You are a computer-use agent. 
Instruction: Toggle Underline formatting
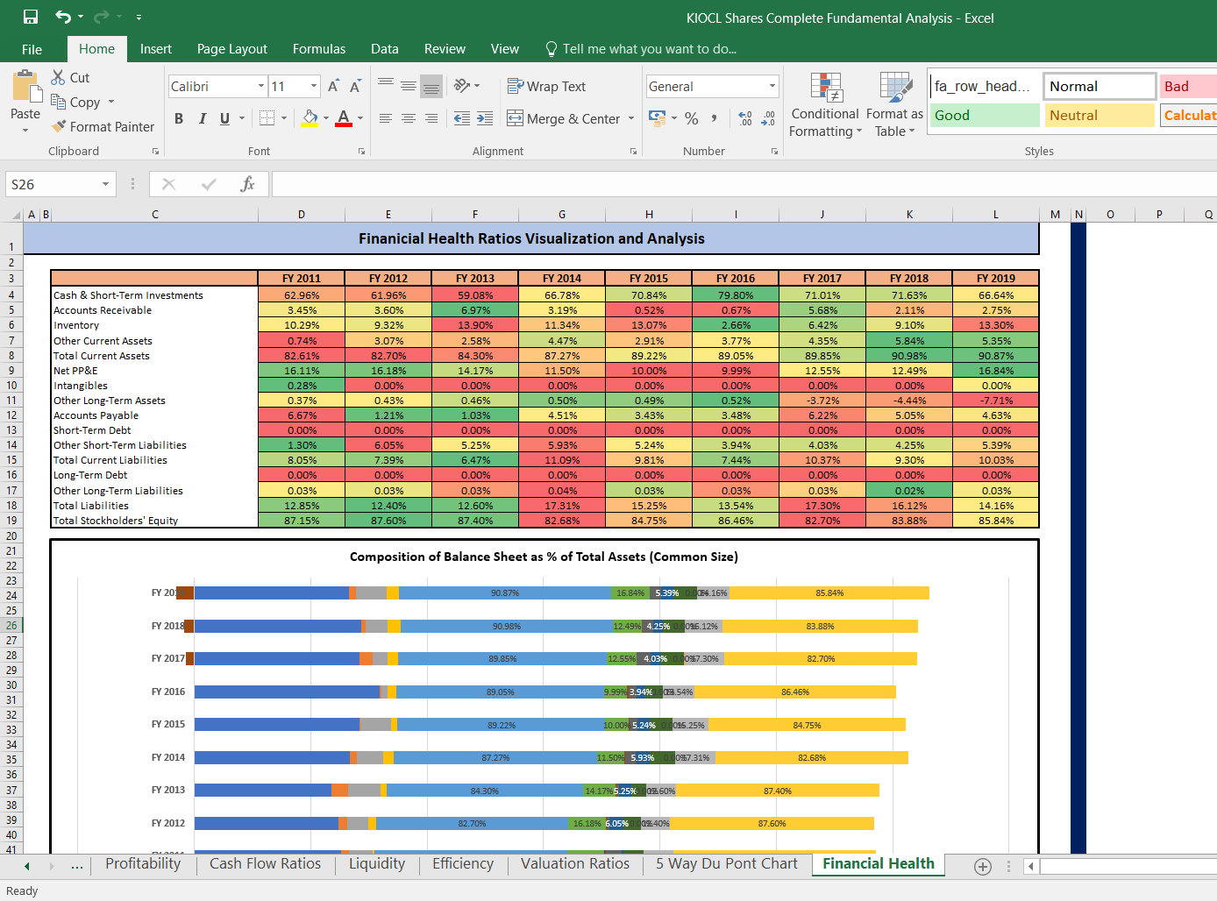tap(224, 118)
